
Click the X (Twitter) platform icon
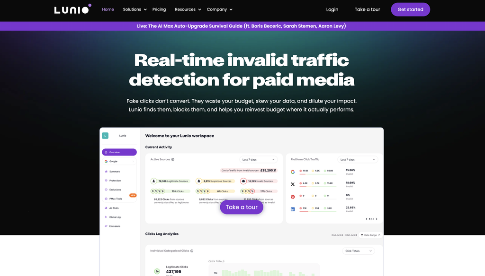[293, 184]
